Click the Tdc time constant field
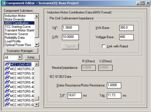This screenshot has width=151, height=112. coord(114,95)
